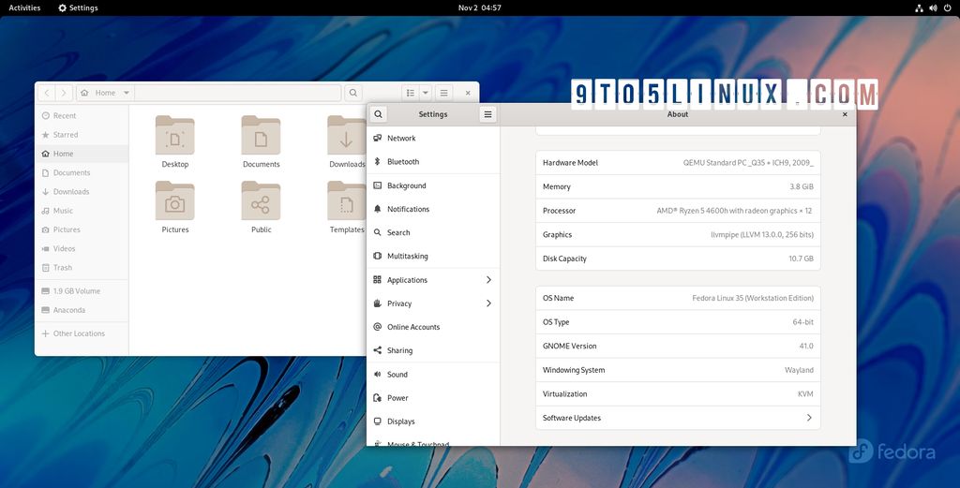The image size is (960, 488).
Task: Select Downloads in Files sidebar
Action: pyautogui.click(x=82, y=191)
